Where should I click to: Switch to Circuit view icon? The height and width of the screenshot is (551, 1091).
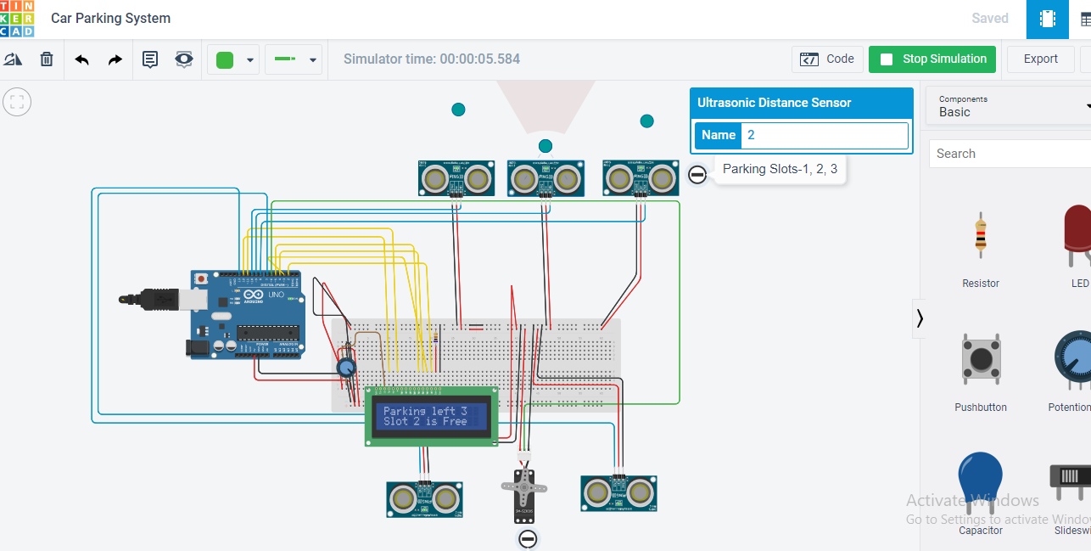click(1048, 19)
